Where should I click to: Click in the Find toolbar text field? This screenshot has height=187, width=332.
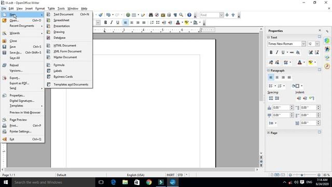pyautogui.click(x=210, y=15)
